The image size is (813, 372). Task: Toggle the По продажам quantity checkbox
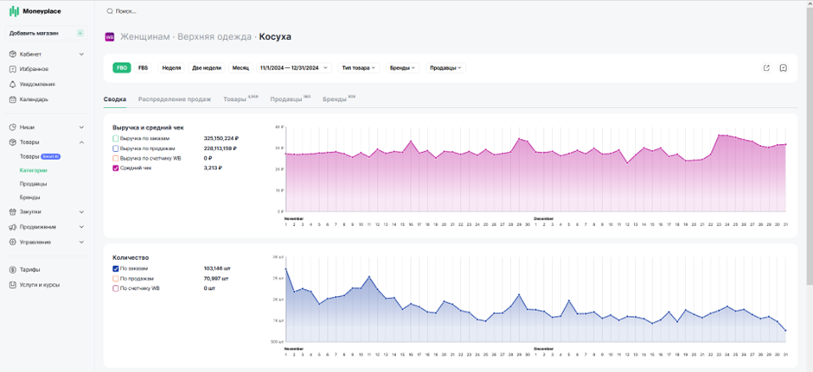(116, 279)
